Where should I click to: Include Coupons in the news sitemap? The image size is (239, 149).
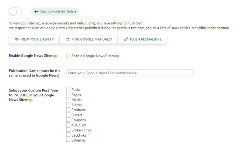68,120
